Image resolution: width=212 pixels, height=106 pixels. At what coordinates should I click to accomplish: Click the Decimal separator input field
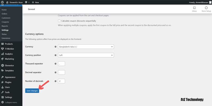61,72
